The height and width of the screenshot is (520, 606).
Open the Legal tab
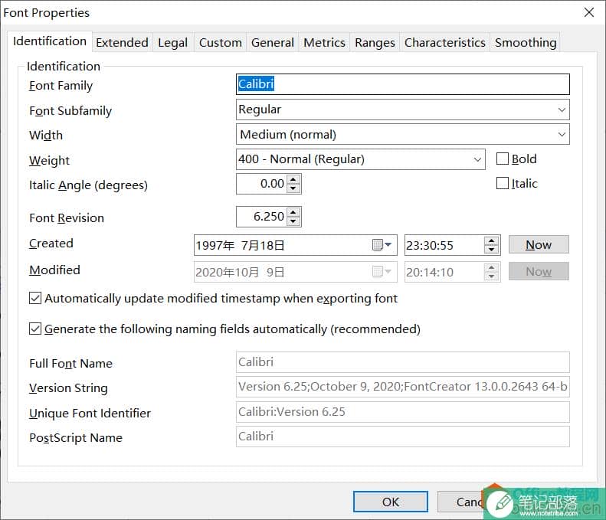click(172, 42)
